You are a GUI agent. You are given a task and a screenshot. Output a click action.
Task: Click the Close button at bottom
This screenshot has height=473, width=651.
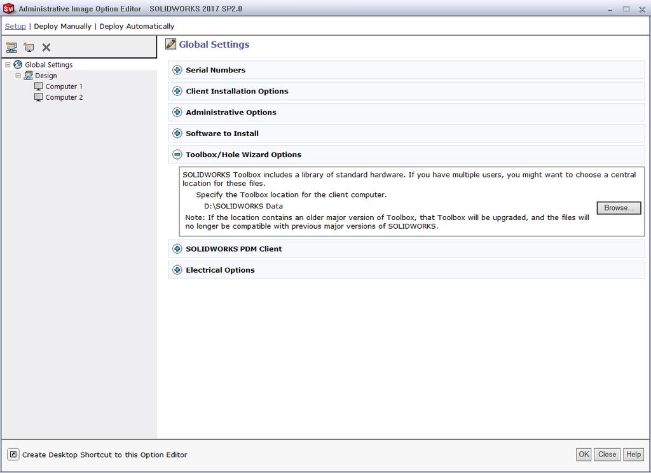pos(607,455)
